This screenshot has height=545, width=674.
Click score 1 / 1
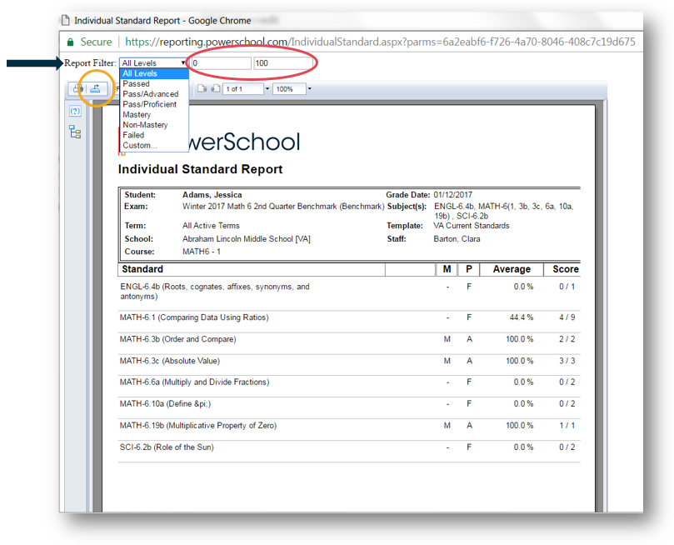[x=567, y=426]
